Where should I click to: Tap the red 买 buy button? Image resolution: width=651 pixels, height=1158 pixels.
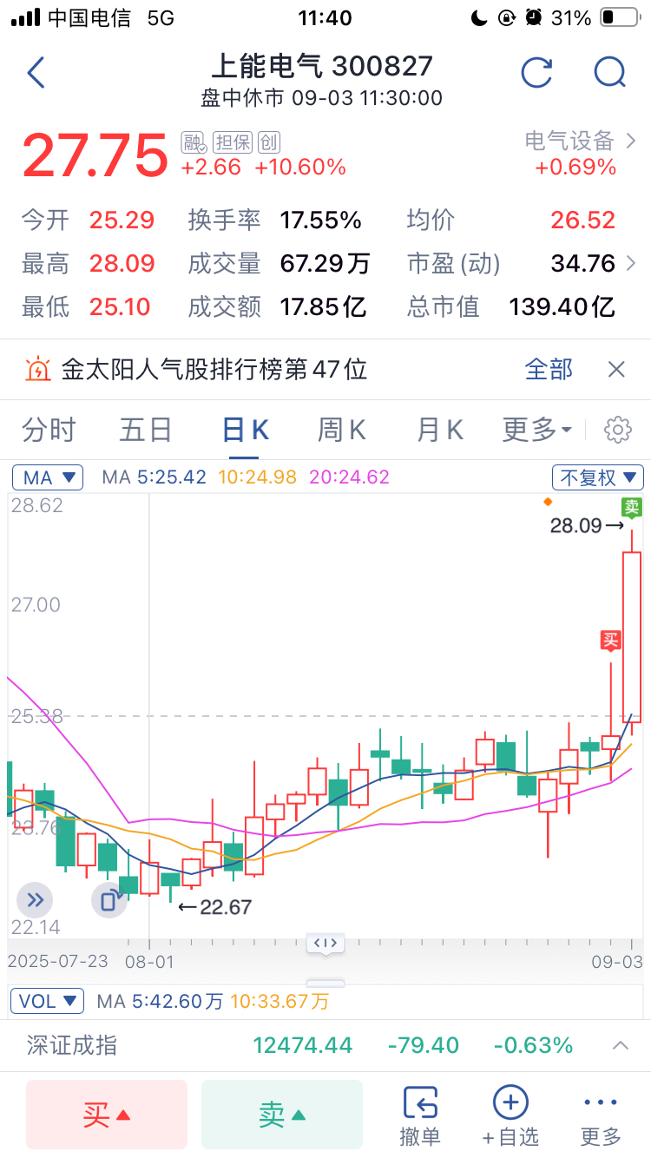click(x=107, y=1115)
